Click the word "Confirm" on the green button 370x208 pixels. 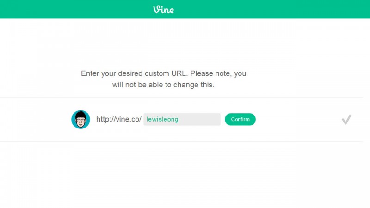pyautogui.click(x=240, y=119)
